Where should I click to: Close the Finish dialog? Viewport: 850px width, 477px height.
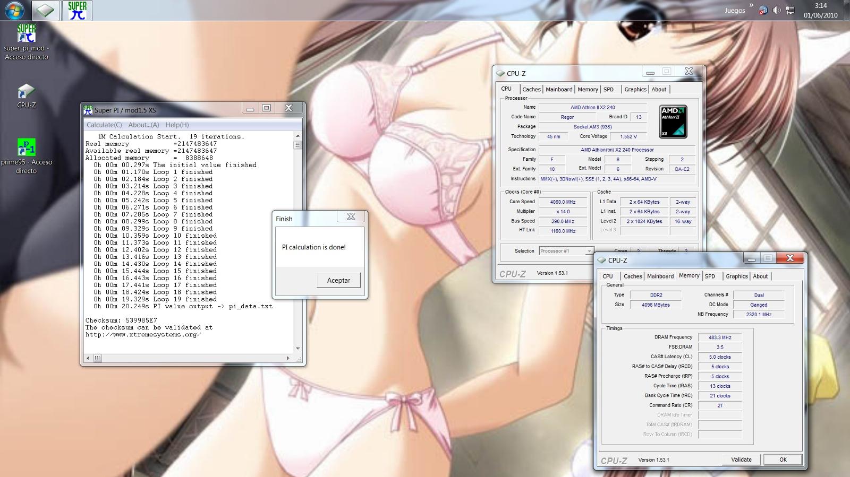[351, 216]
